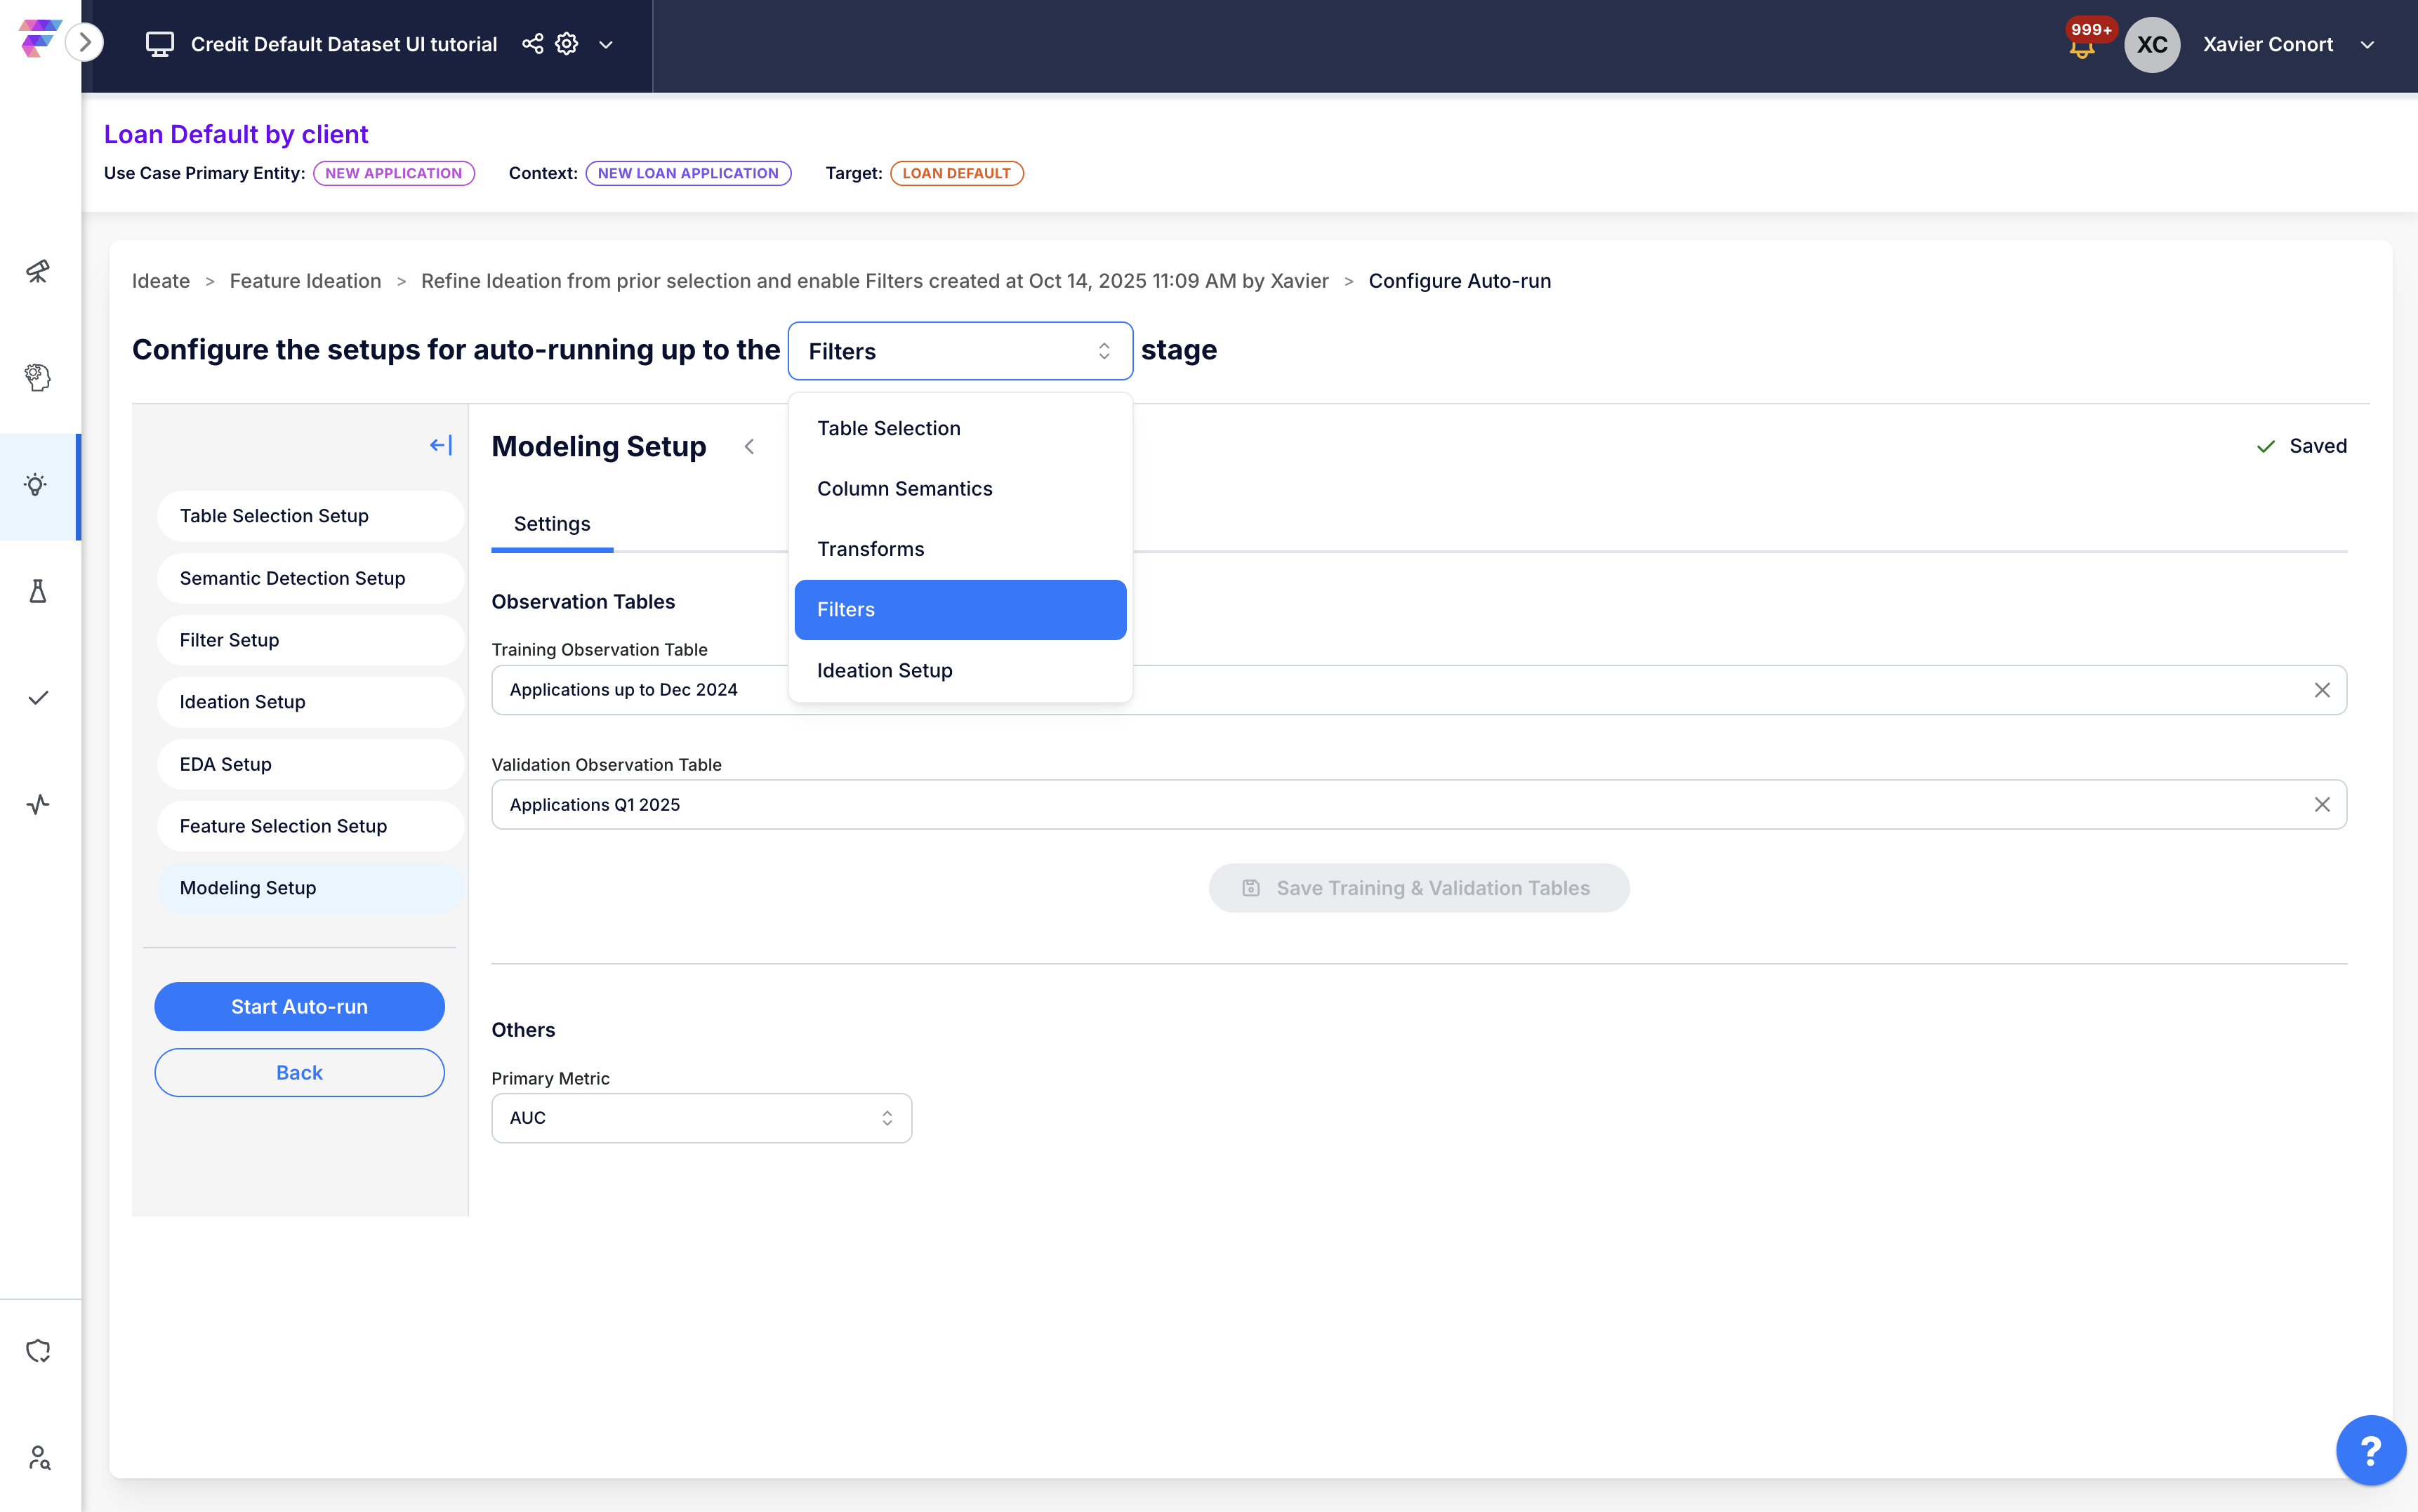Click the share icon next to tutorial title
Screen dimensions: 2418x1512
[533, 44]
